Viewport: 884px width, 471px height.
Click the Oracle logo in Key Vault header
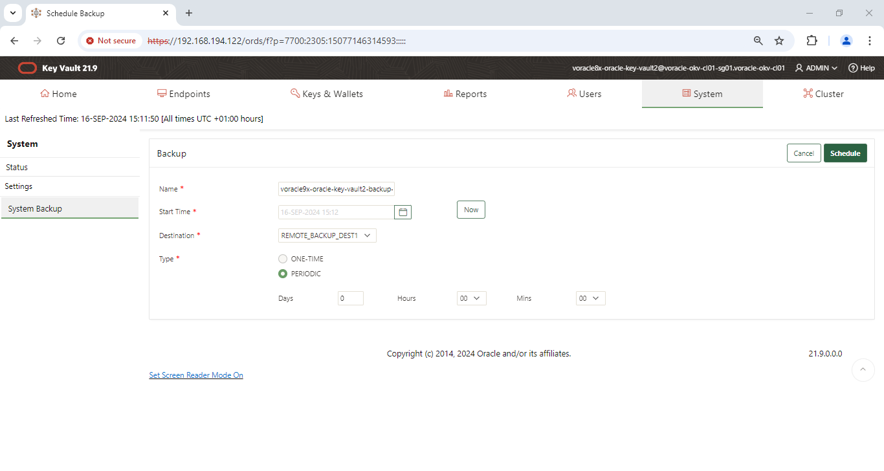[x=27, y=68]
